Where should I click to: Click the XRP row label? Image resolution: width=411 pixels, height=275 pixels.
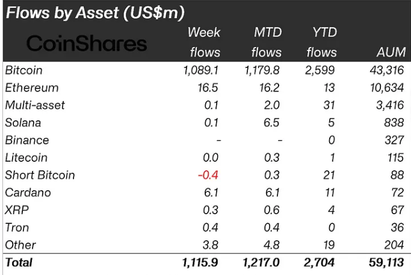pyautogui.click(x=16, y=210)
